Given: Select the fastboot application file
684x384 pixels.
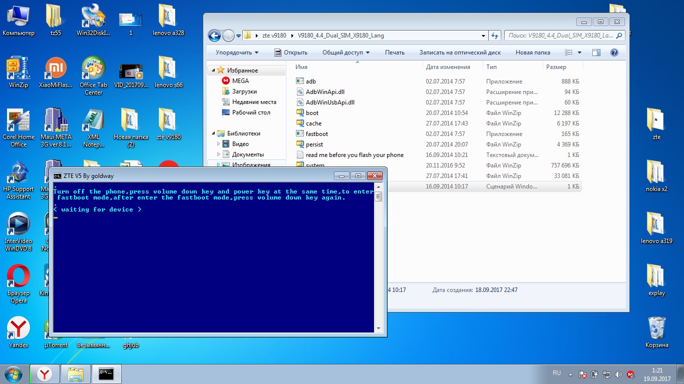Looking at the screenshot, I should click(317, 134).
